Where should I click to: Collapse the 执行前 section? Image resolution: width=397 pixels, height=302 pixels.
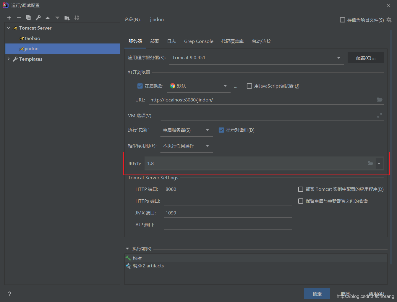127,249
